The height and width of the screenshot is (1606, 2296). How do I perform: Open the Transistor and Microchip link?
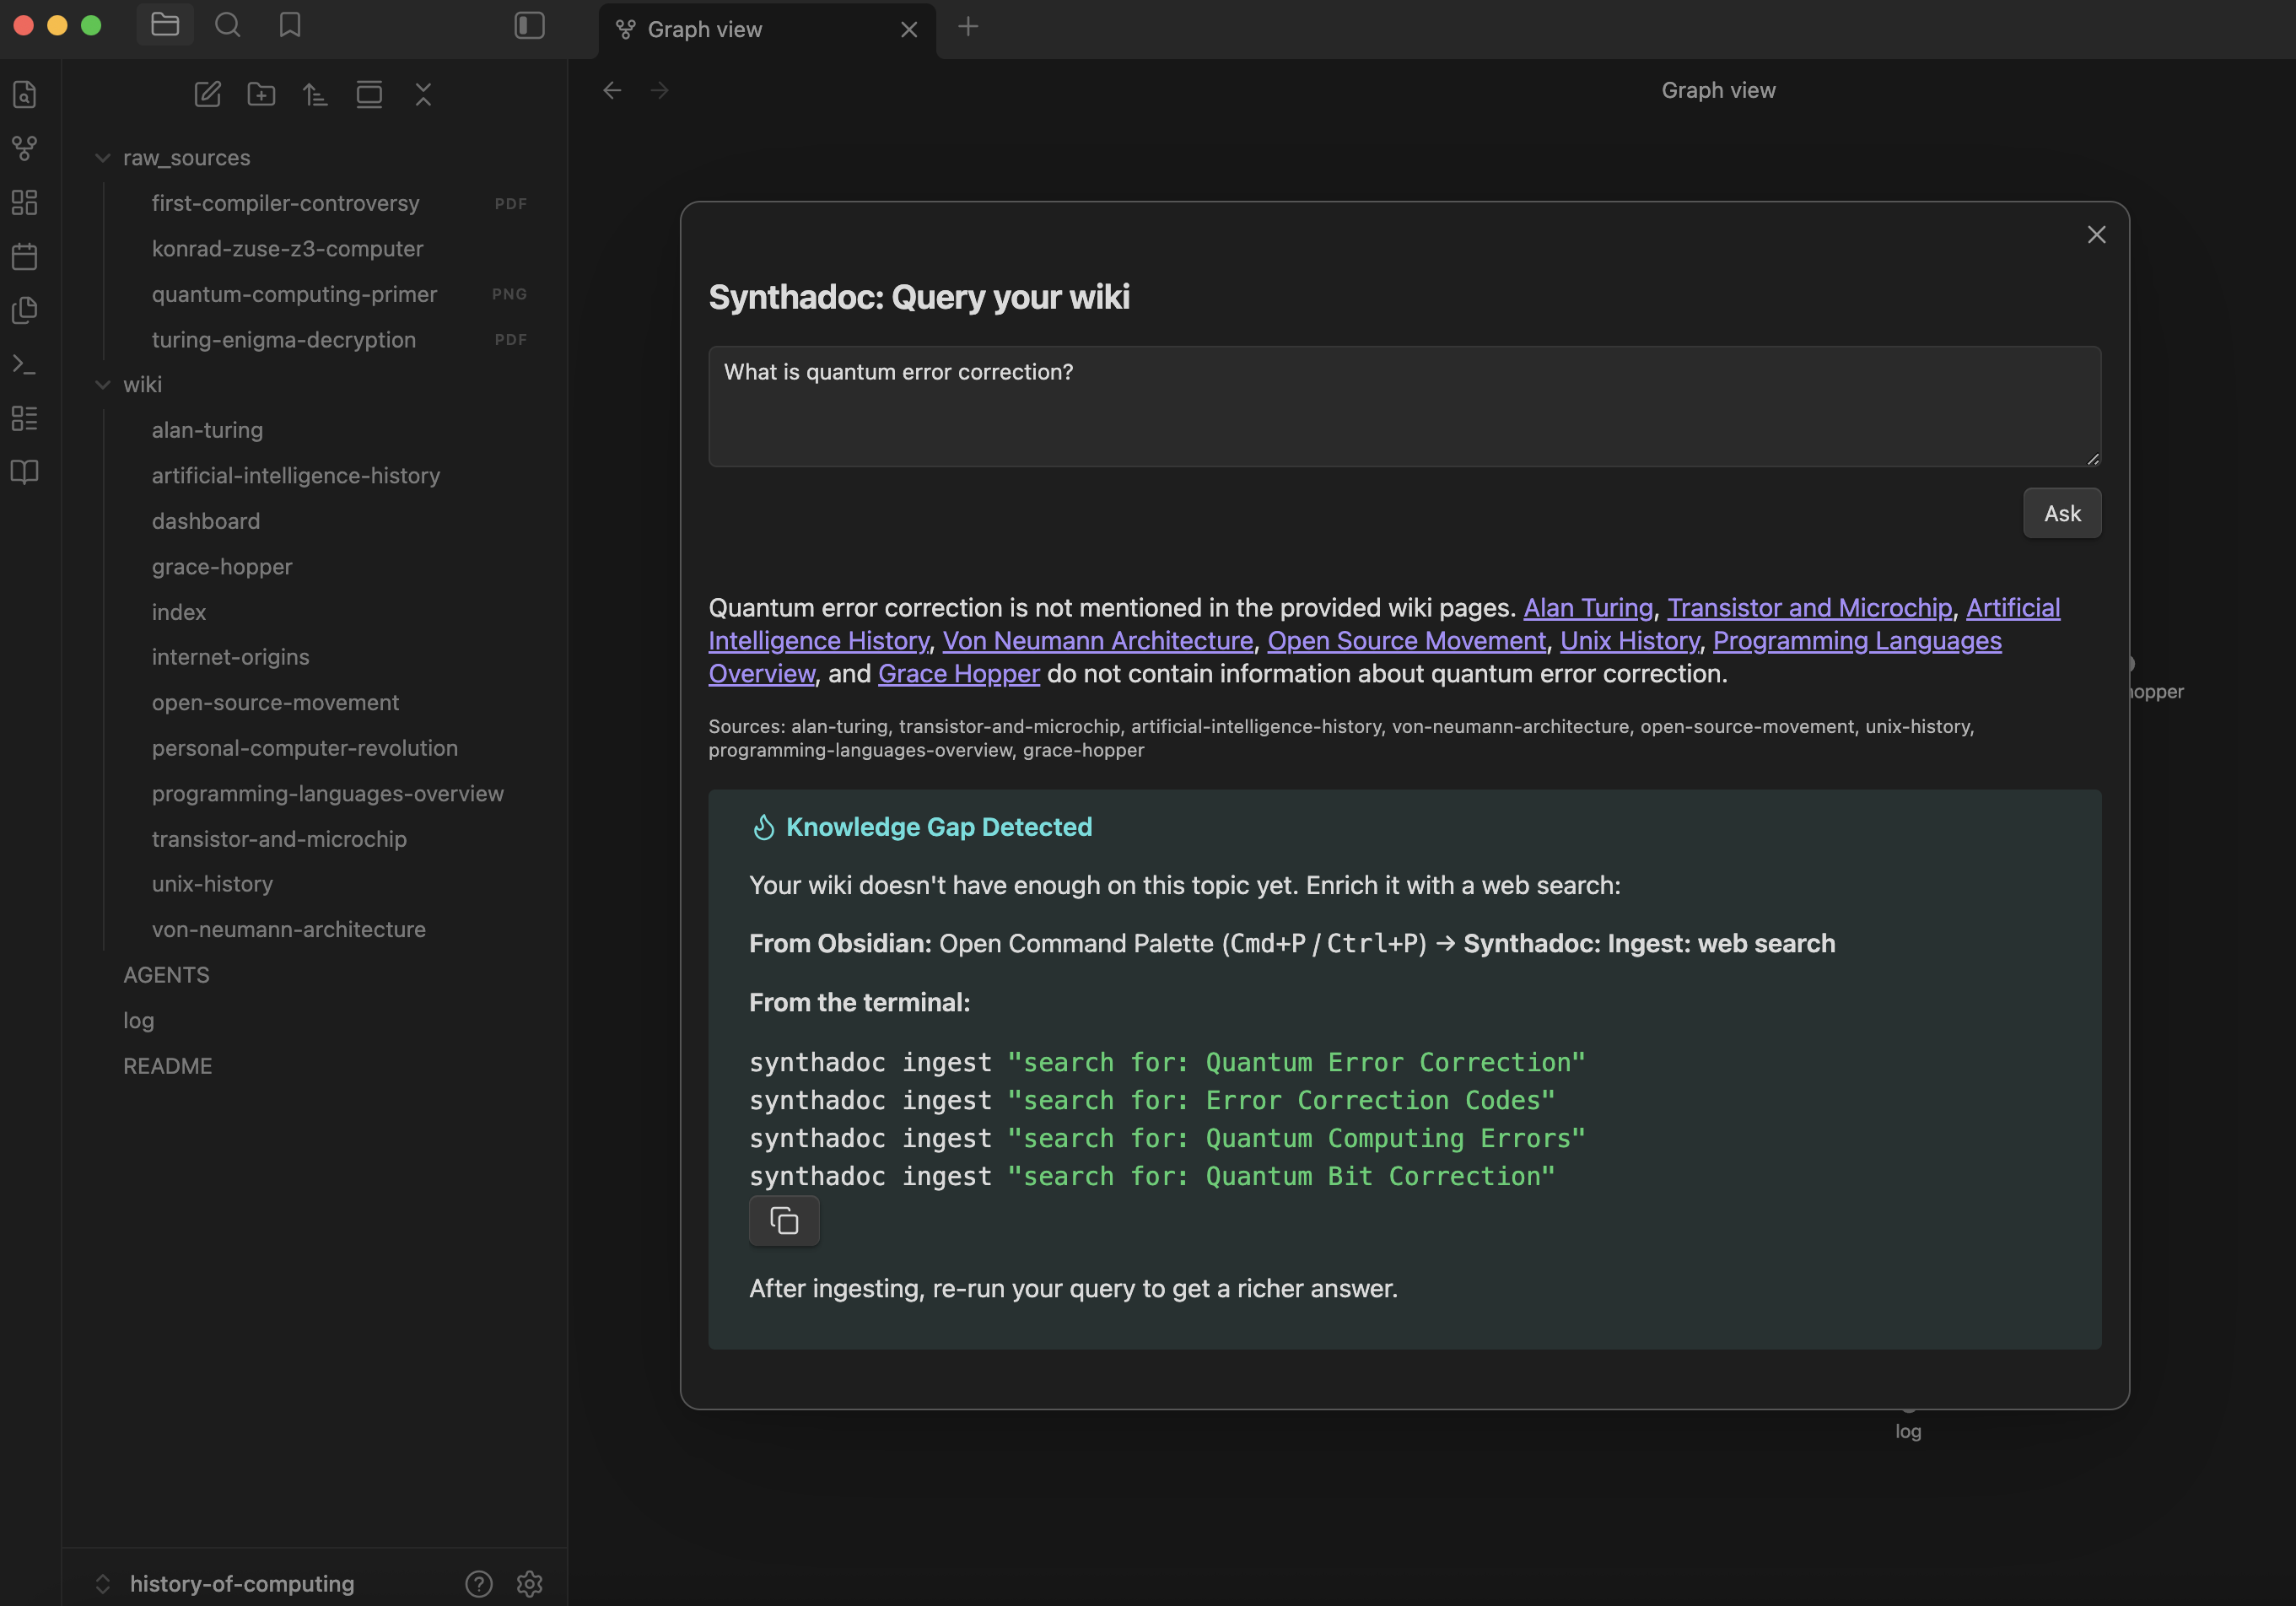1809,608
